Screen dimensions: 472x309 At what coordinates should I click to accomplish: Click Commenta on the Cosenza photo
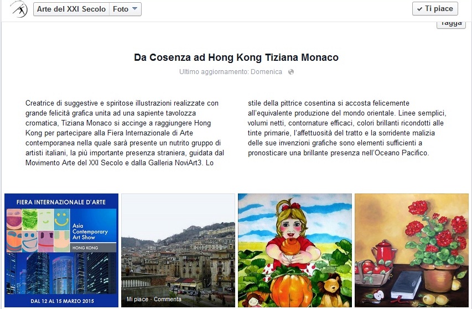pos(168,299)
